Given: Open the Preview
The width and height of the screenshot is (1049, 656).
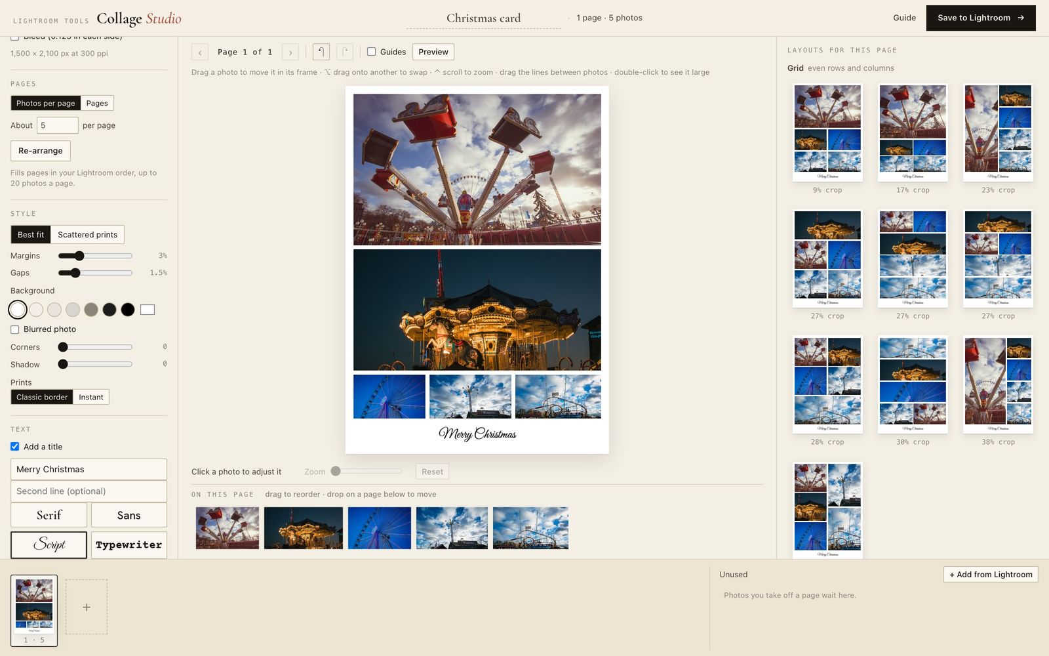Looking at the screenshot, I should click(433, 52).
